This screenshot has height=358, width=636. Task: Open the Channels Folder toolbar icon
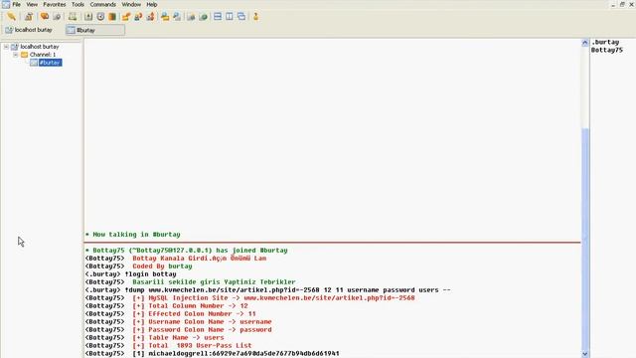click(x=44, y=17)
